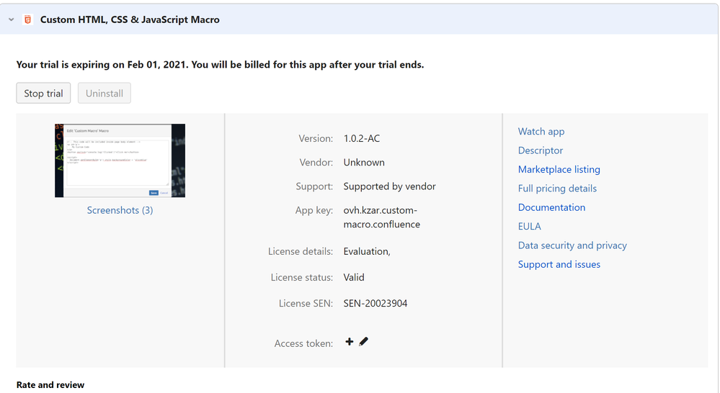Viewport: 720px width, 393px height.
Task: Click the Vendor value Unknown
Action: click(x=364, y=163)
